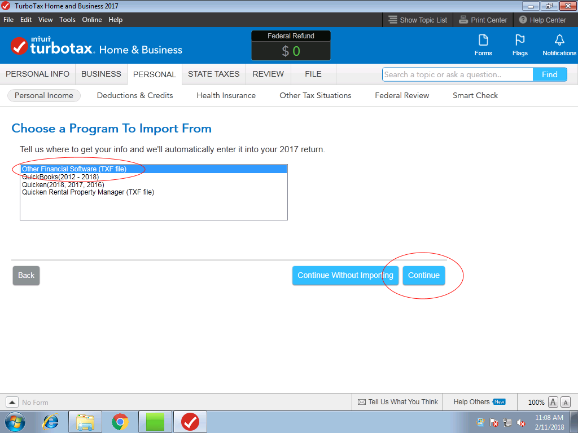Open Google Chrome from the taskbar

tap(120, 422)
